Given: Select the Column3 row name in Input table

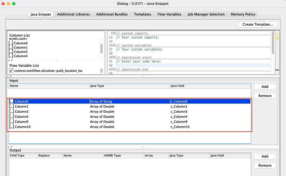Looking at the screenshot, I should click(x=21, y=111).
